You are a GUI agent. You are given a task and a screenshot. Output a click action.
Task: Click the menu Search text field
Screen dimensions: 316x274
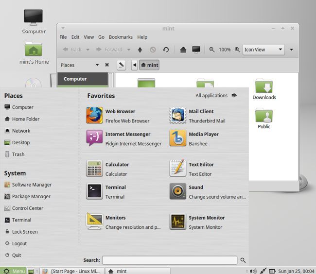click(x=170, y=260)
